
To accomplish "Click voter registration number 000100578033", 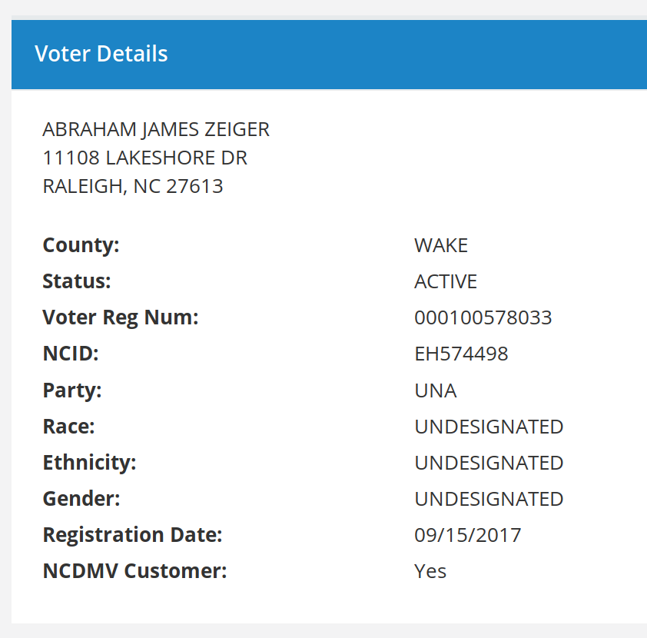I will tap(483, 317).
